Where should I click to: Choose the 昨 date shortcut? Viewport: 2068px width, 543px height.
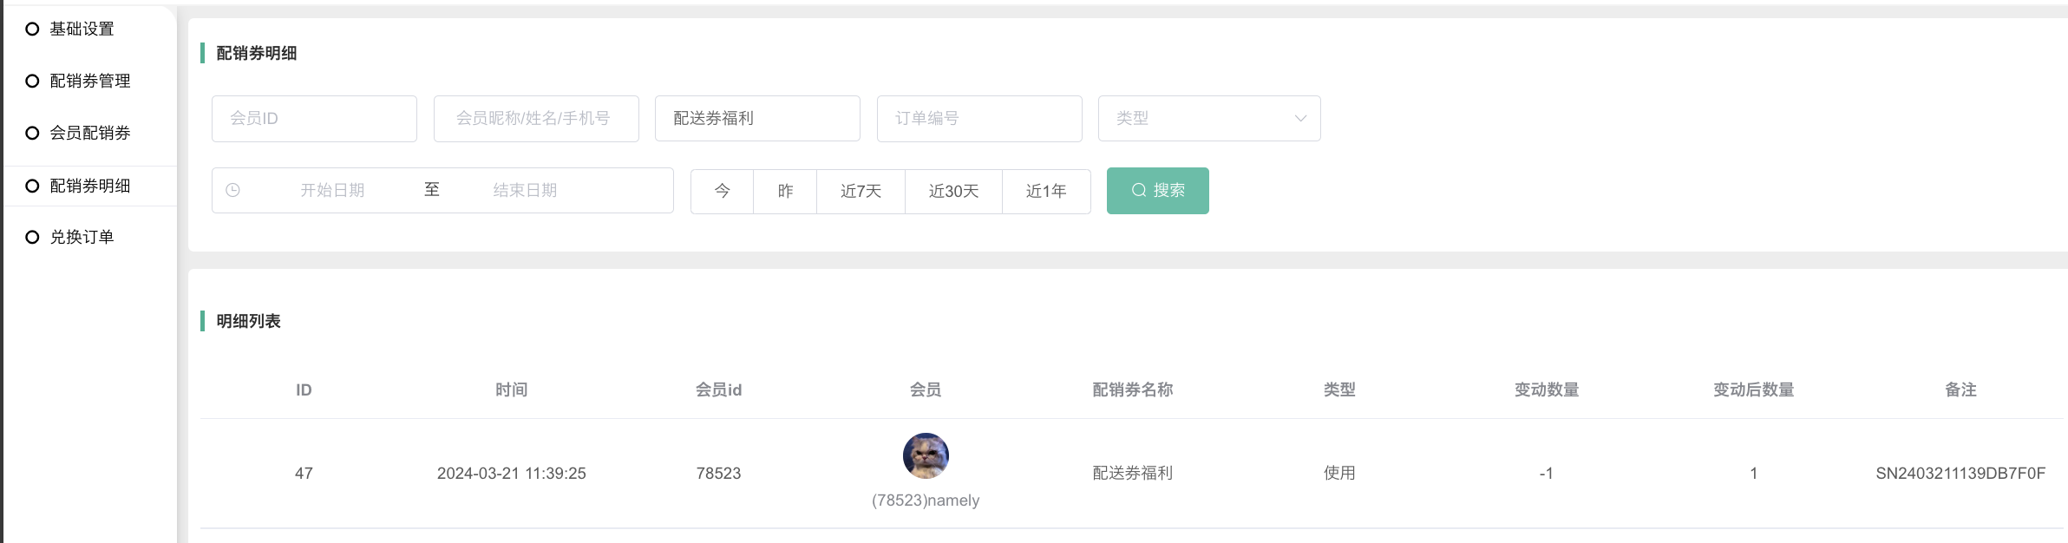tap(785, 192)
